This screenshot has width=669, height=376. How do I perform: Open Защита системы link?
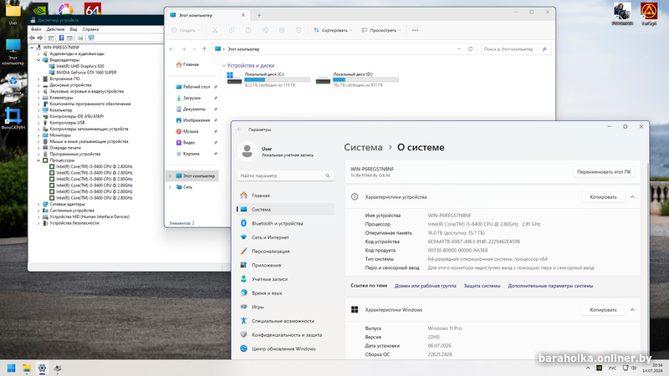click(483, 286)
